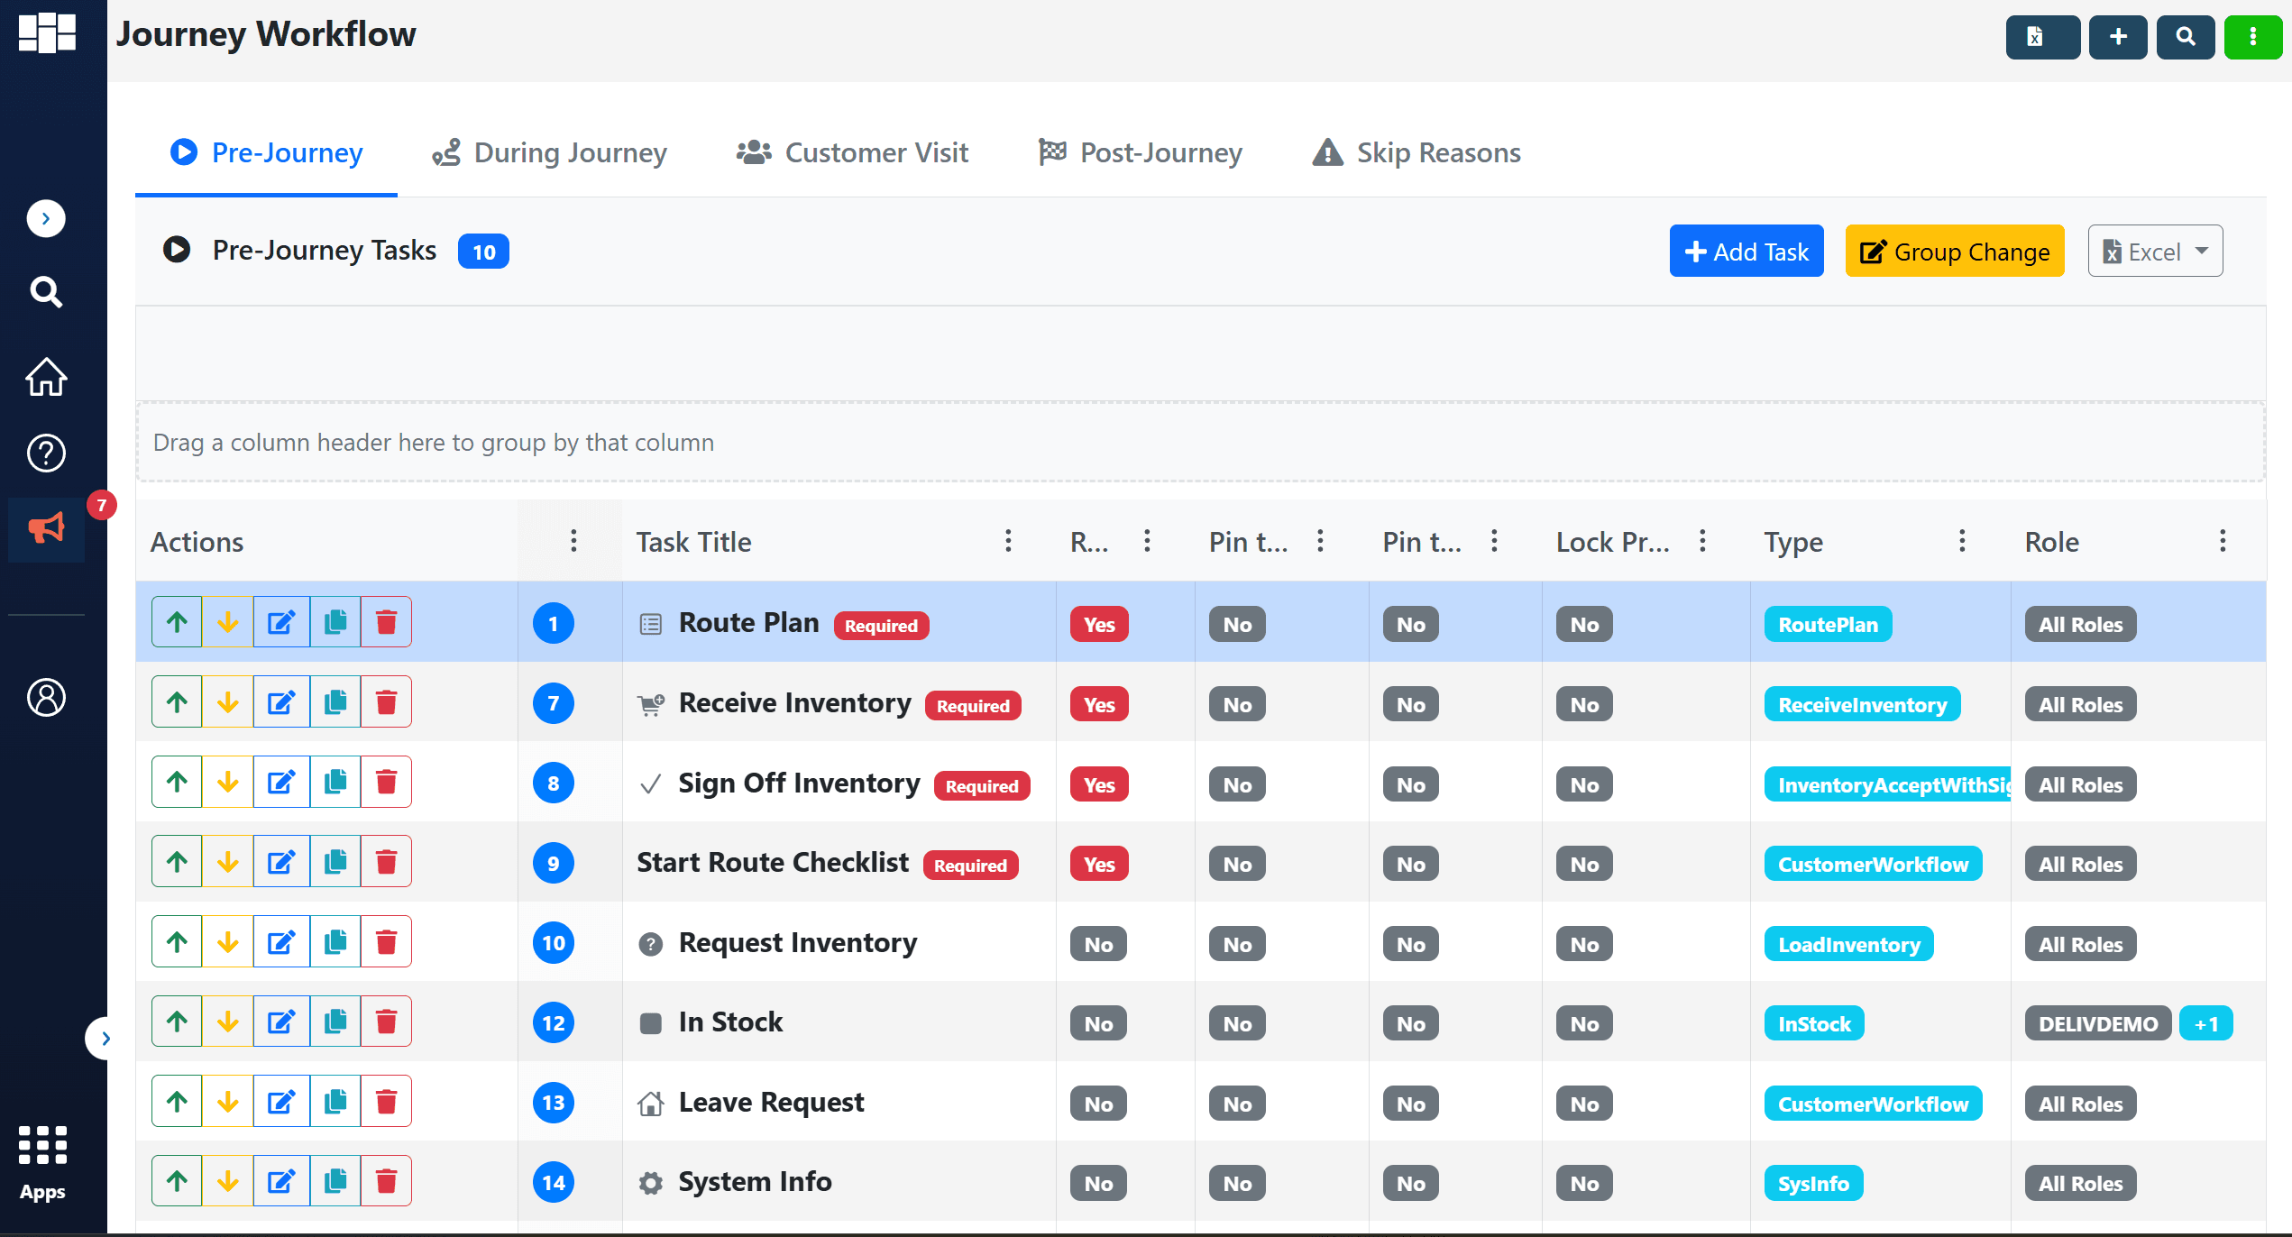Image resolution: width=2292 pixels, height=1237 pixels.
Task: Edit the Route Plan task
Action: point(281,622)
